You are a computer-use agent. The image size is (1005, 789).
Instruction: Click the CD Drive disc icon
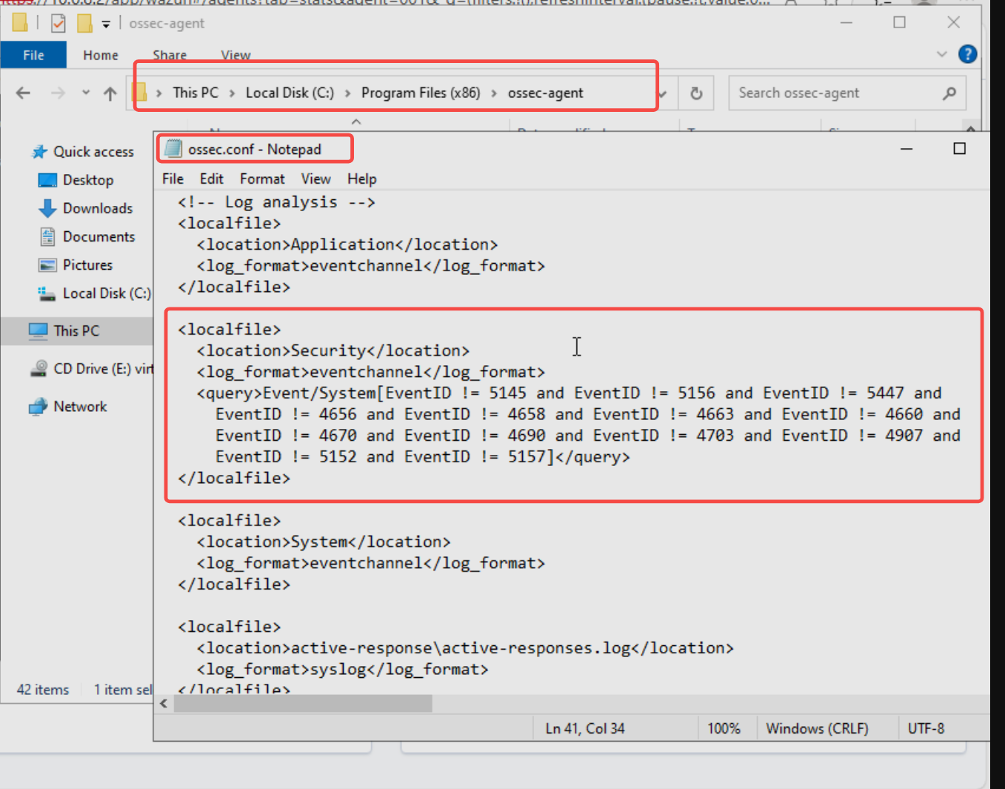point(39,368)
